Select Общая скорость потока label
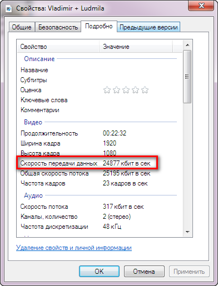 (54, 173)
